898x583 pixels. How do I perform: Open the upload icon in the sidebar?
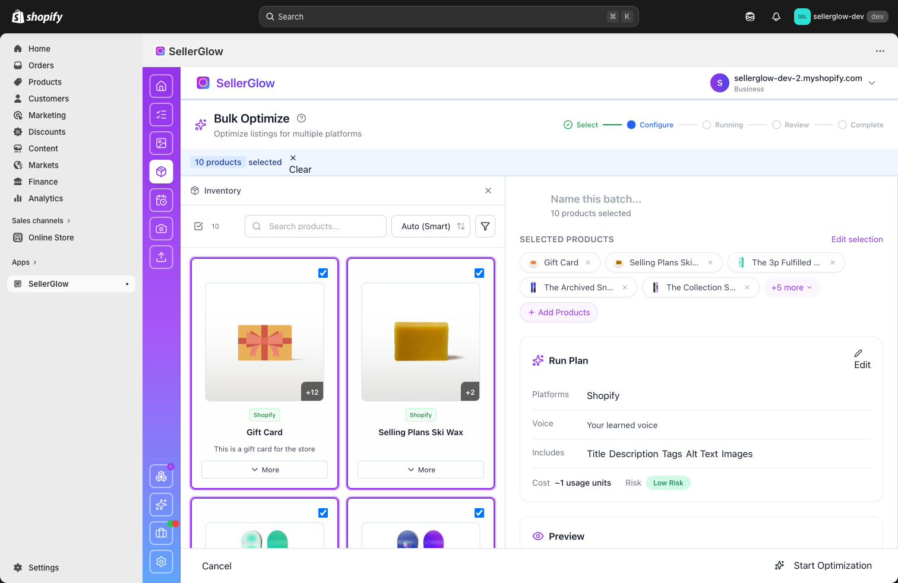[161, 257]
